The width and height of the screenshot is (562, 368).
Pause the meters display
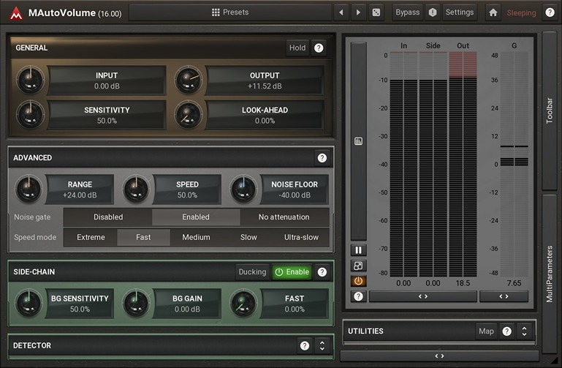tap(359, 250)
